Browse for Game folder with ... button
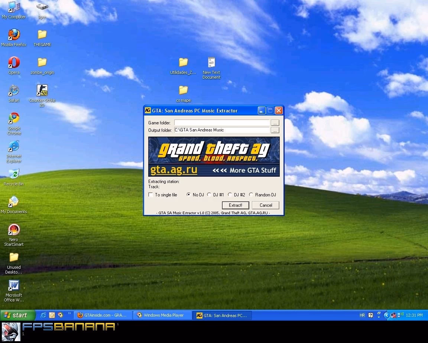This screenshot has width=428, height=343. 275,123
